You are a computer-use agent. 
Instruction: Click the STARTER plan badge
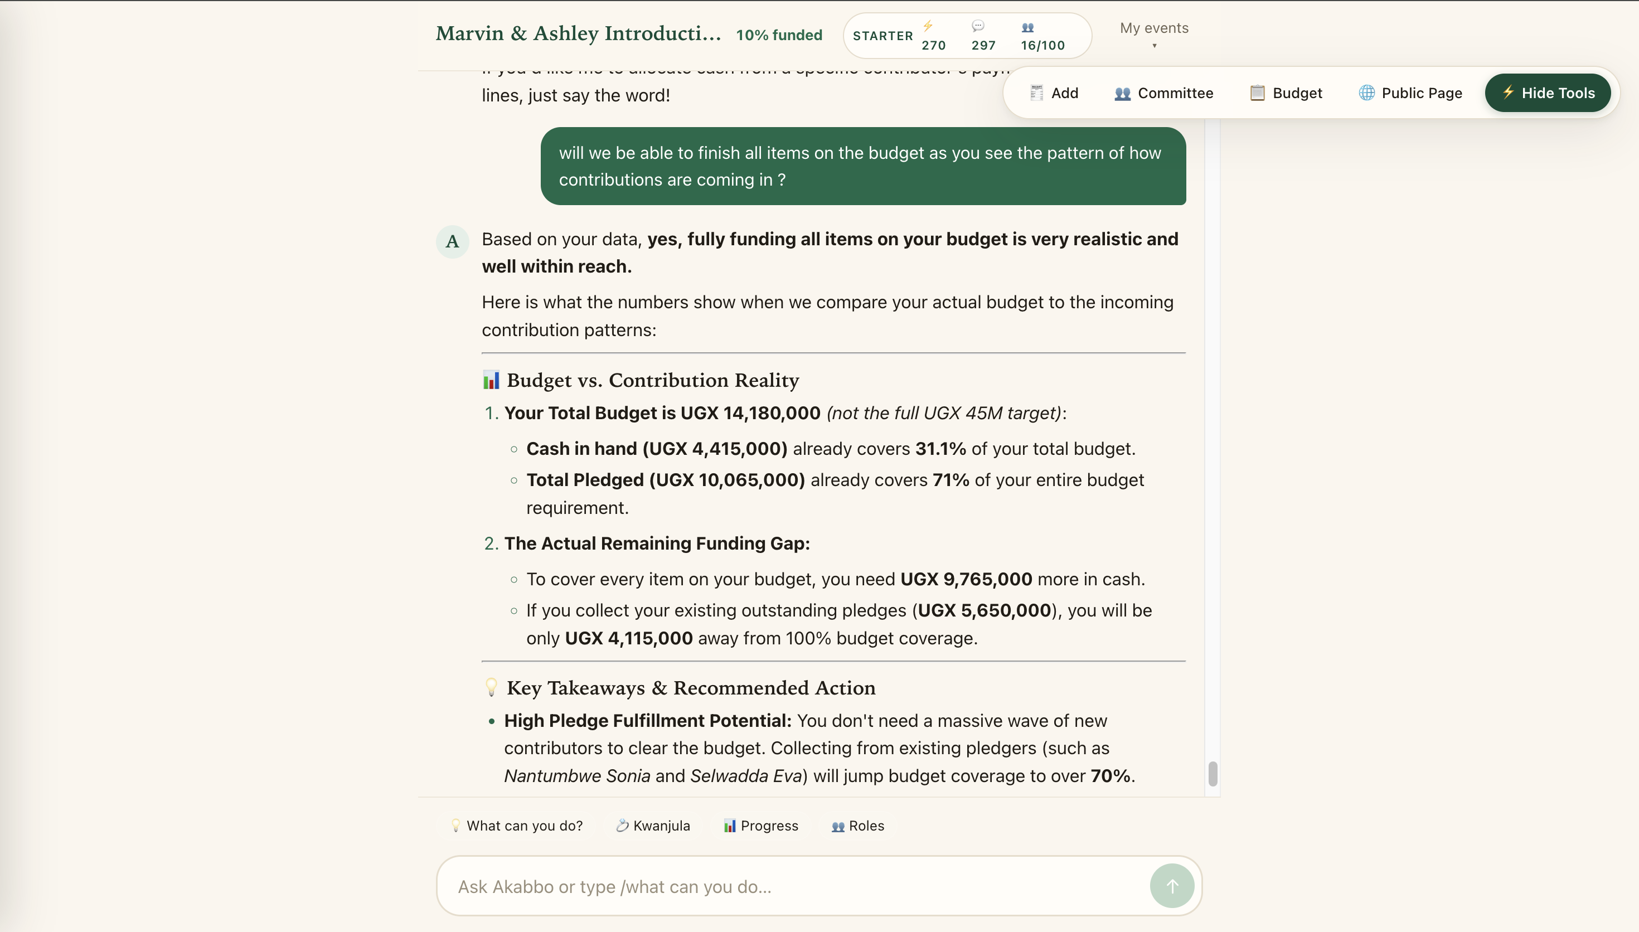882,36
